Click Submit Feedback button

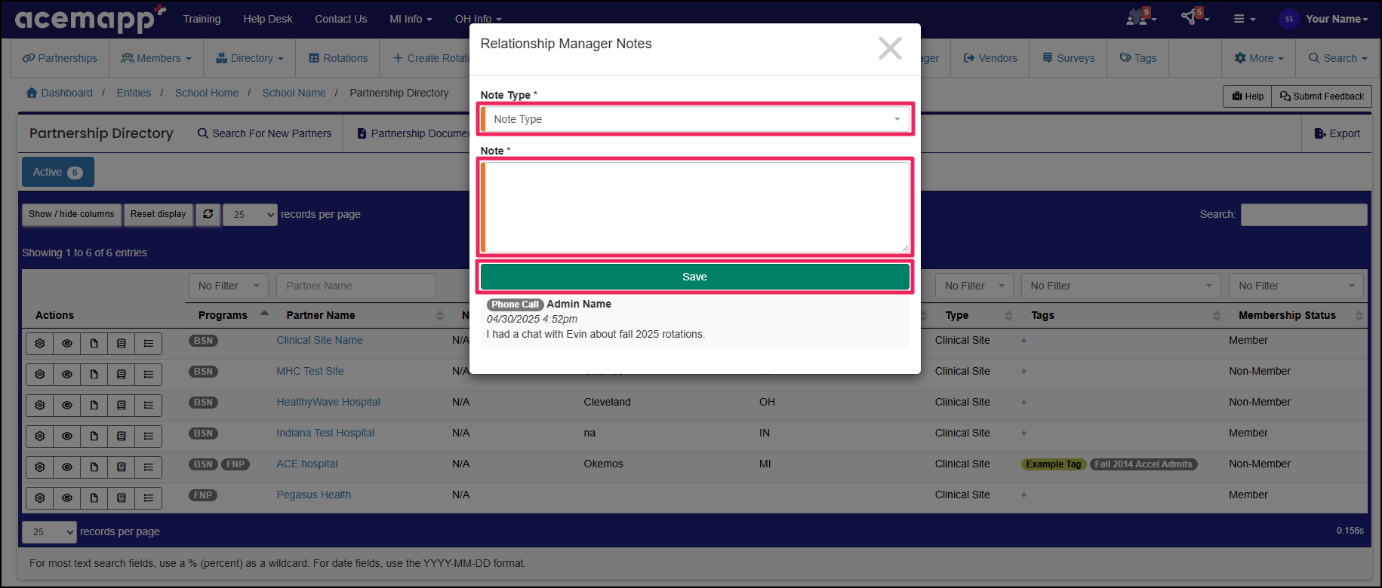[1322, 96]
